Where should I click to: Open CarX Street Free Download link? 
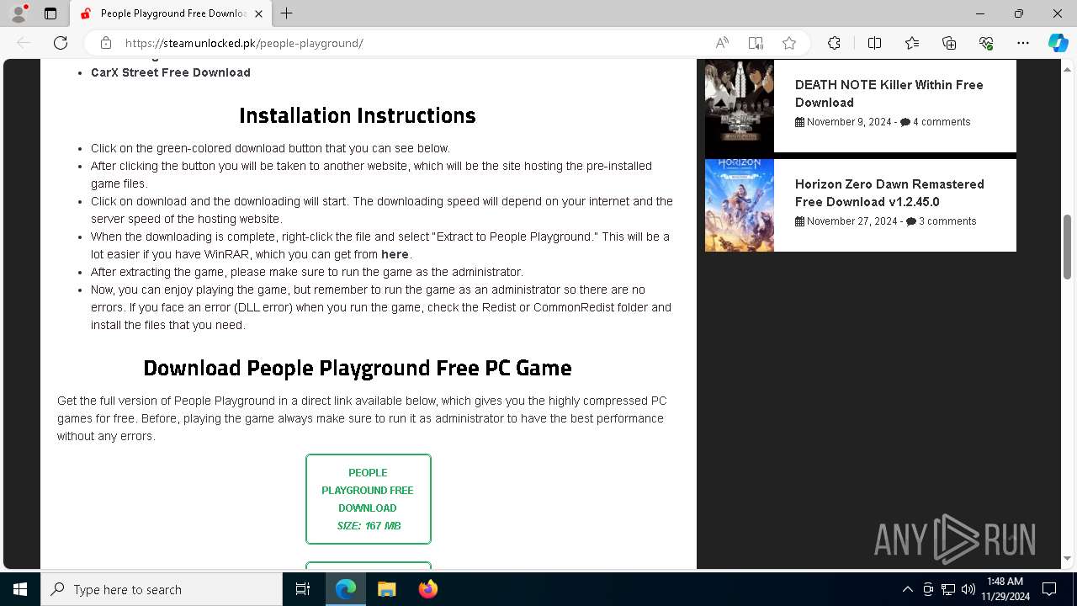tap(171, 72)
